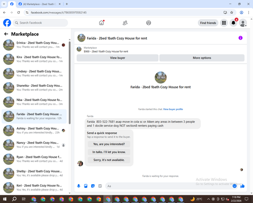Open Lindsey conversation in list
Screen dimensions: 253x203
pos(34,74)
